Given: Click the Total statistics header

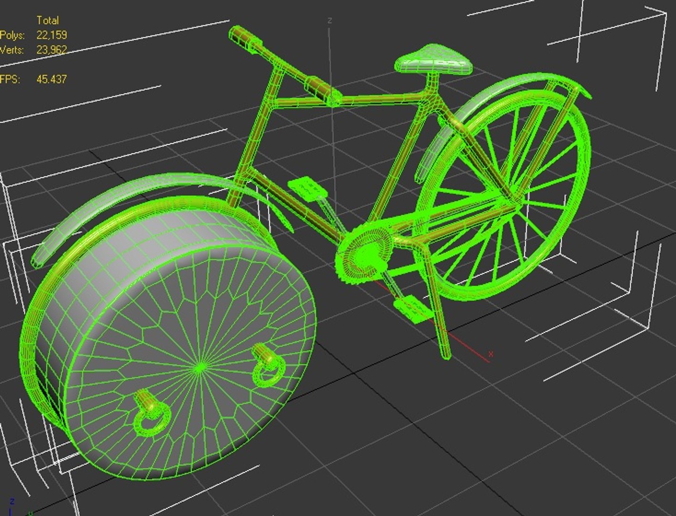Looking at the screenshot, I should pos(48,20).
